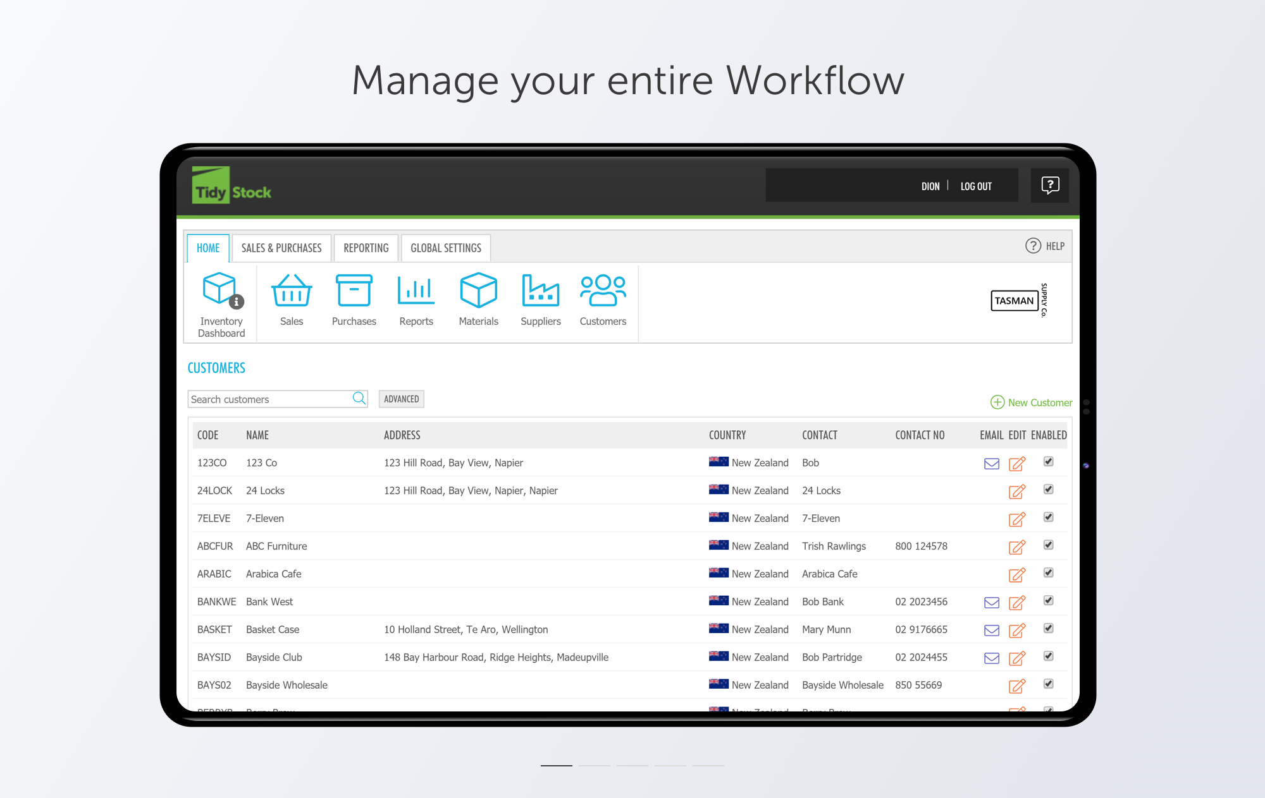Click the email icon for Bank West
1265x798 pixels.
(991, 602)
